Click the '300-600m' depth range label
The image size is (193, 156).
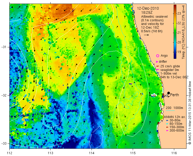(x=177, y=131)
